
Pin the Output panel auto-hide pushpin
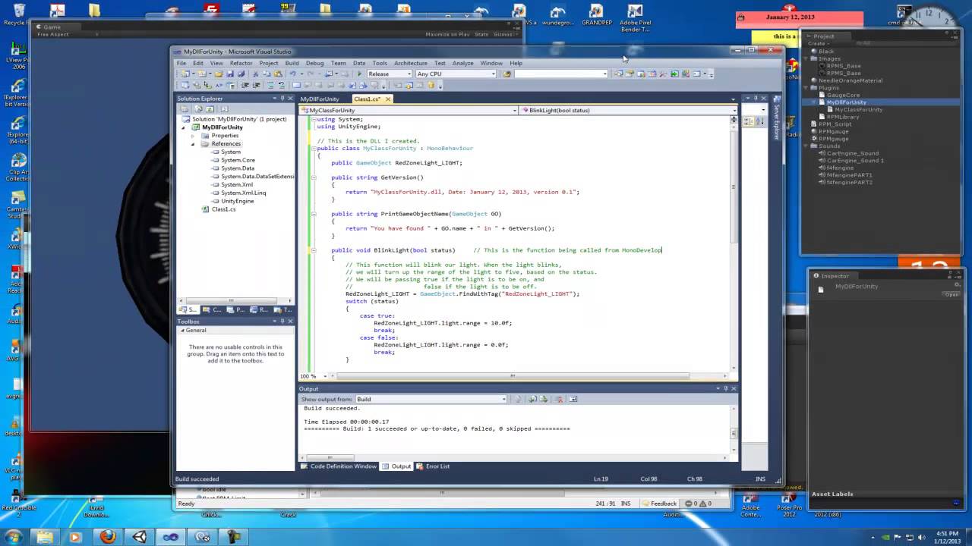[x=725, y=388]
